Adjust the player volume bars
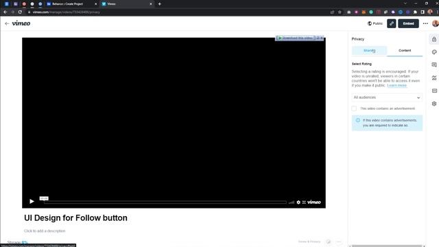 [x=292, y=202]
